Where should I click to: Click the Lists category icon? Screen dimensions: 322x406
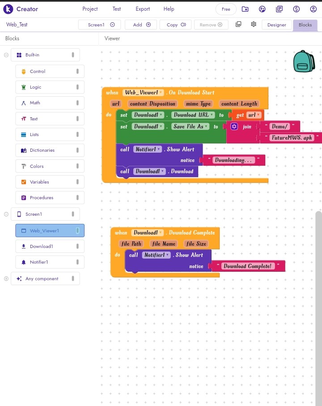tap(24, 135)
